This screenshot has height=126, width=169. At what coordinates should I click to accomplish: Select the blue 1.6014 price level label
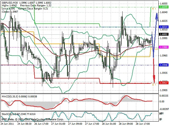pyautogui.click(x=164, y=27)
